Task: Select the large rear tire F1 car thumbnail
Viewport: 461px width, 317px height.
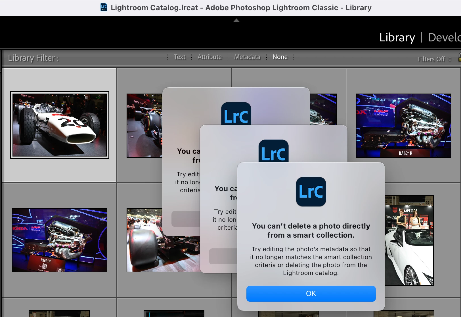Action: click(x=163, y=240)
